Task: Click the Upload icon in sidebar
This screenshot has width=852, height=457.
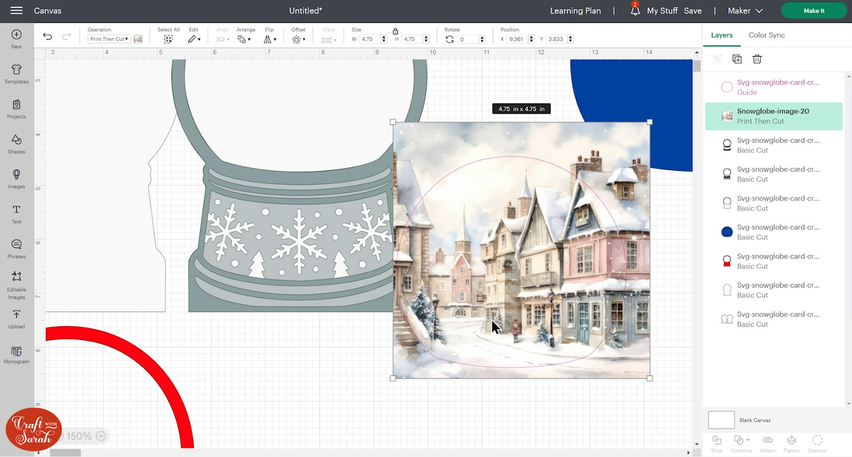Action: click(x=16, y=319)
